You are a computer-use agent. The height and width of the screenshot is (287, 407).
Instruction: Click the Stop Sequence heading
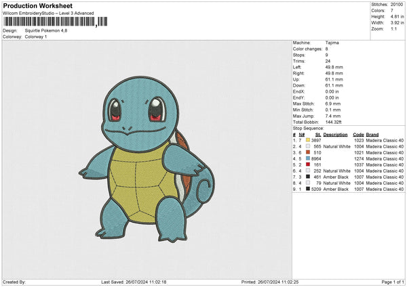(308, 127)
